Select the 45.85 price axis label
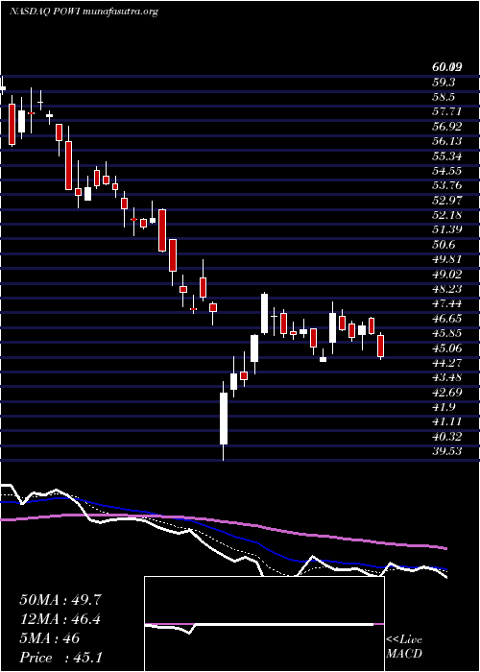Image resolution: width=480 pixels, height=672 pixels. point(446,333)
